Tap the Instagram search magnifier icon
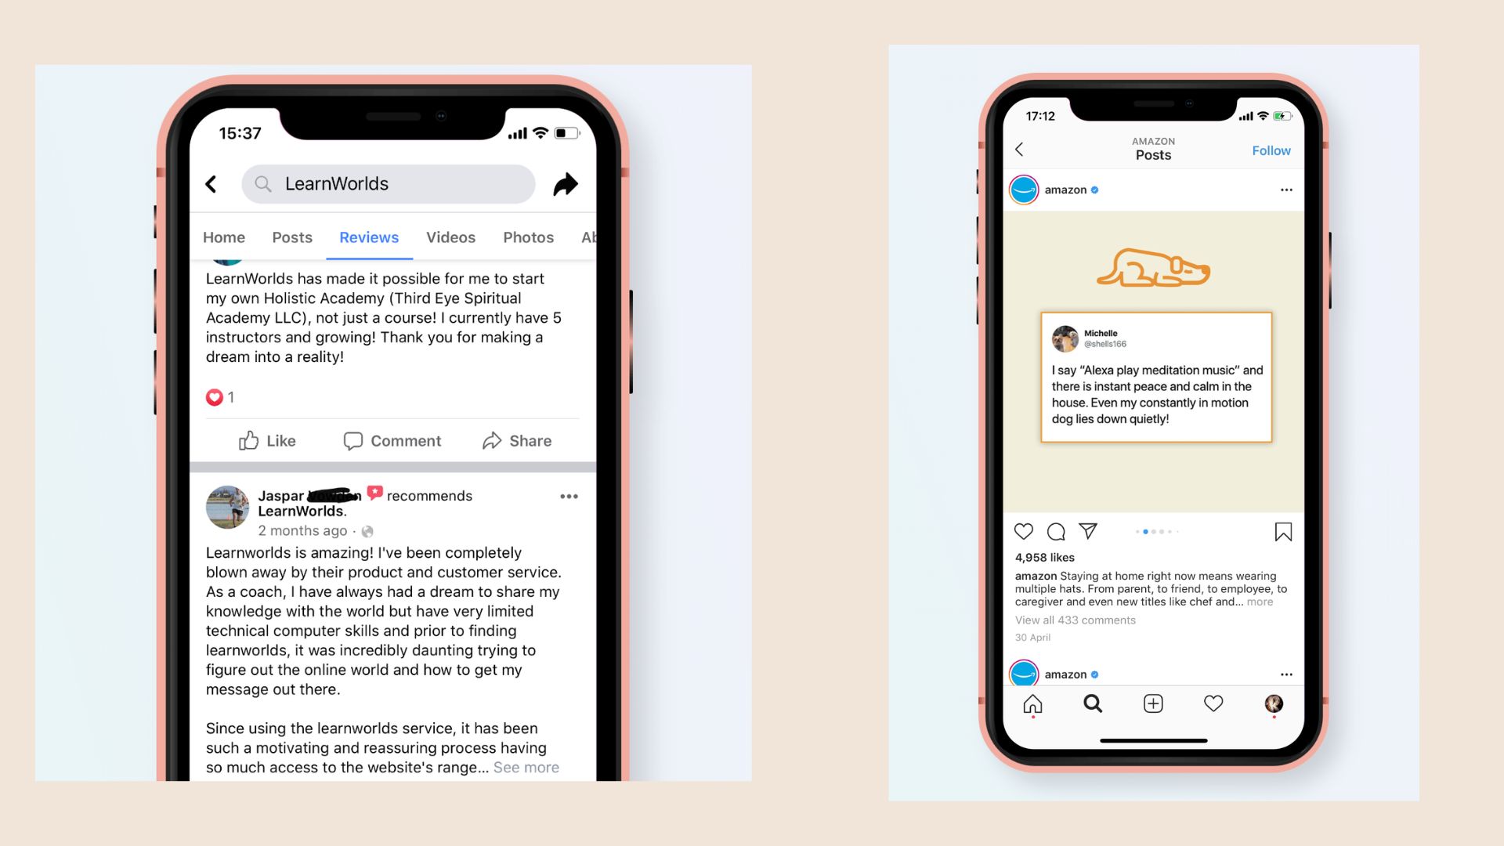Viewport: 1504px width, 846px height. [1091, 703]
